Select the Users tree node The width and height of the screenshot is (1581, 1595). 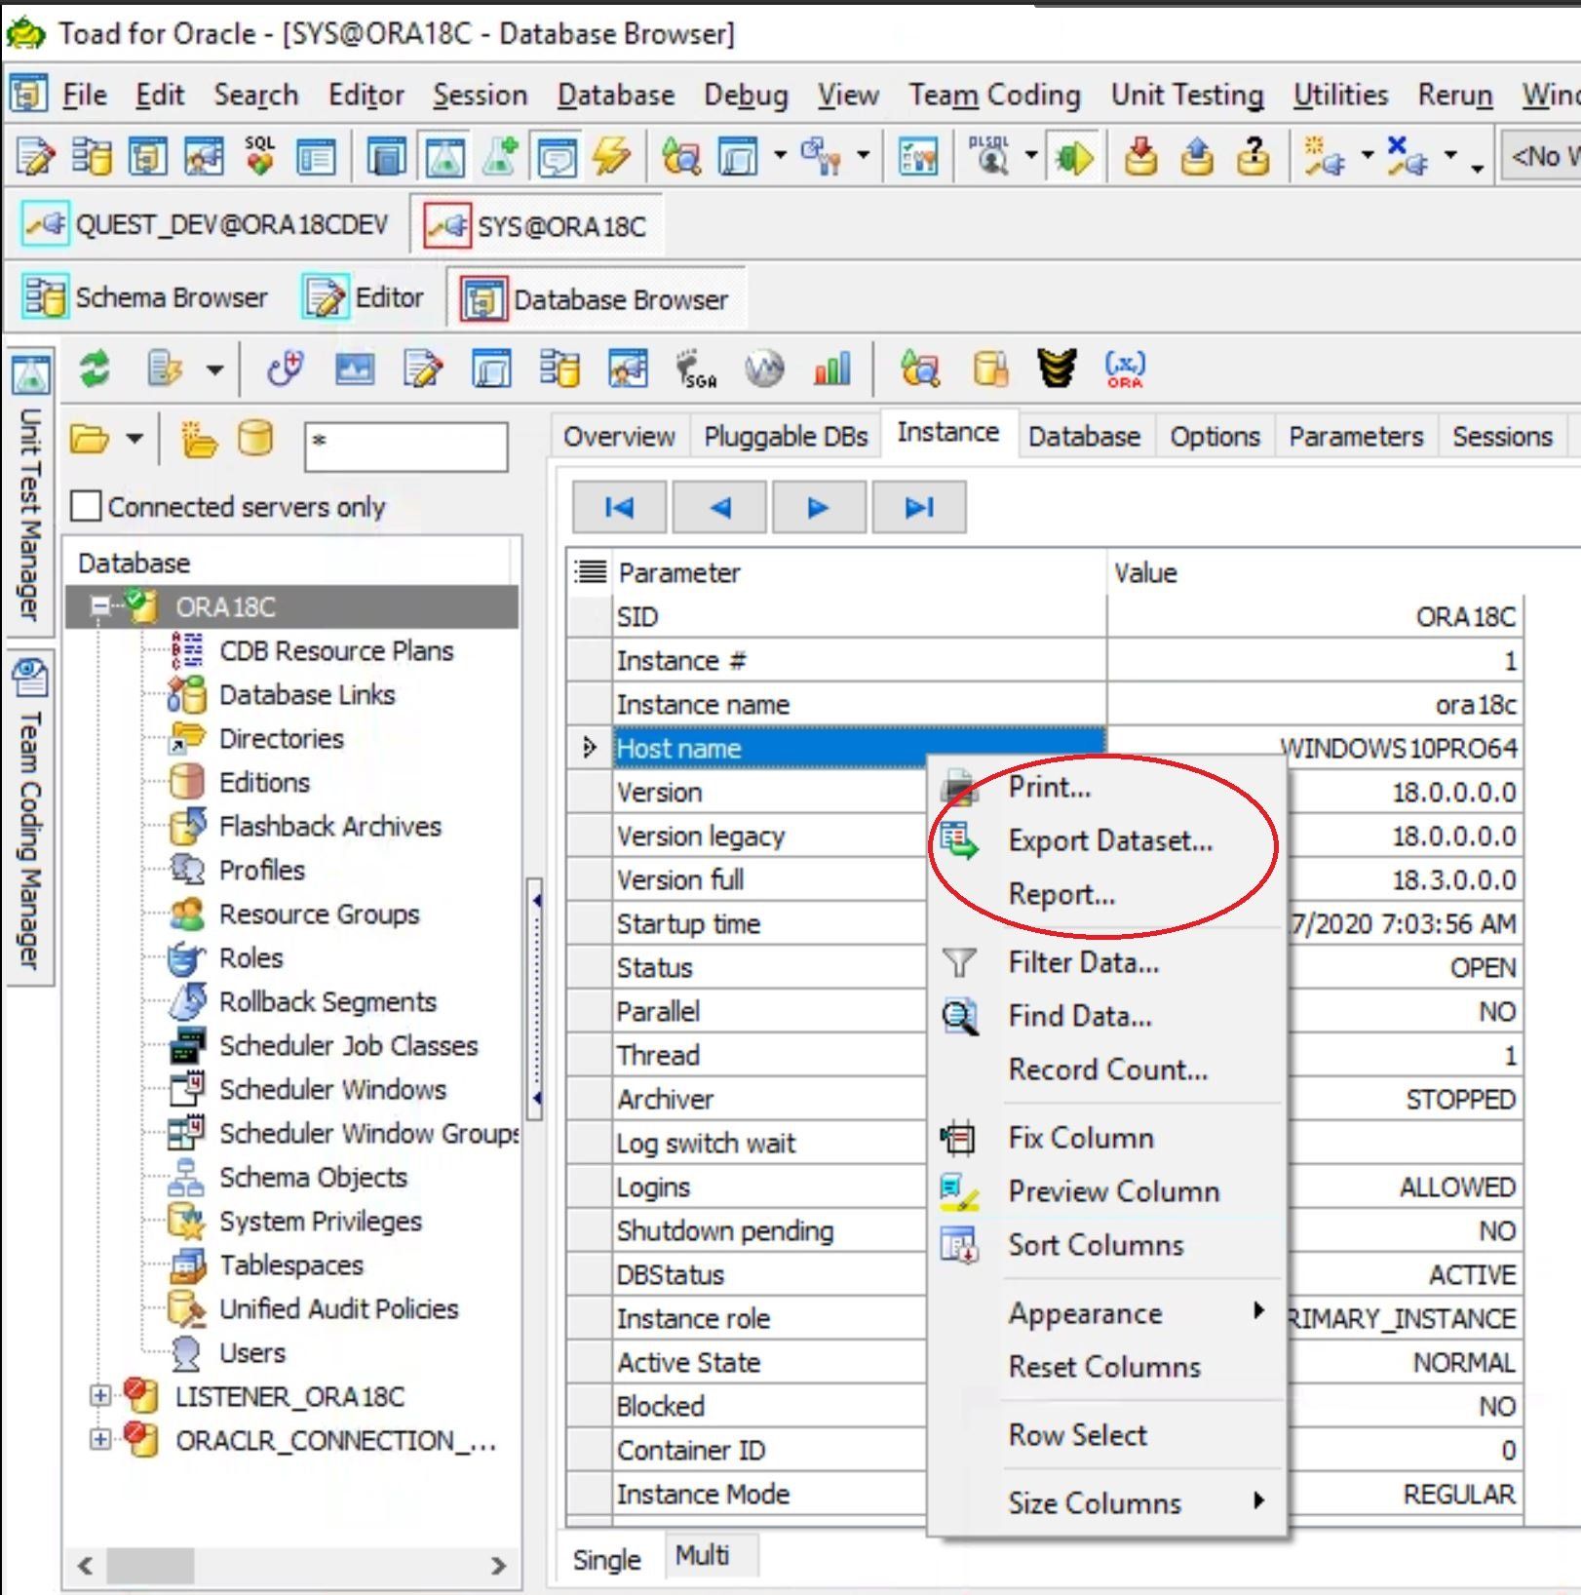(251, 1352)
